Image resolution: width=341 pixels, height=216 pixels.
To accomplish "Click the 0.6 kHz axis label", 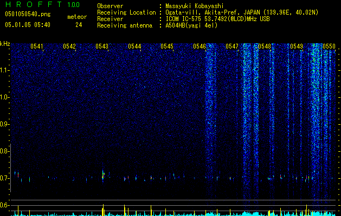I will 5,205.
